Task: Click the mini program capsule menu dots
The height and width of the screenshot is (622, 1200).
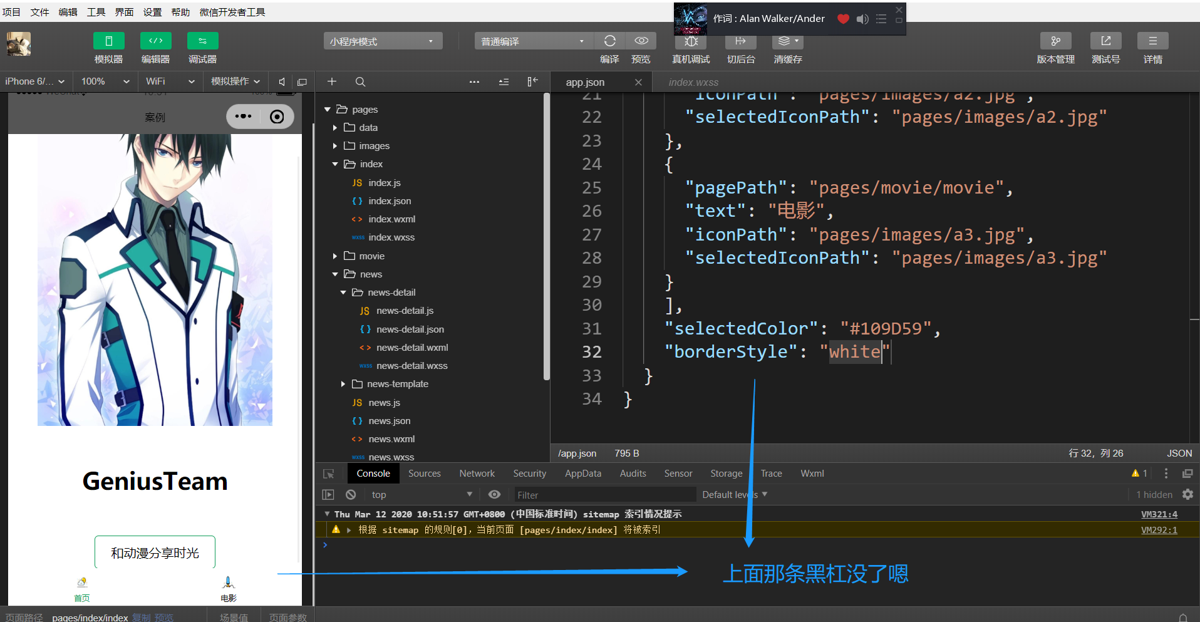Action: (x=243, y=117)
